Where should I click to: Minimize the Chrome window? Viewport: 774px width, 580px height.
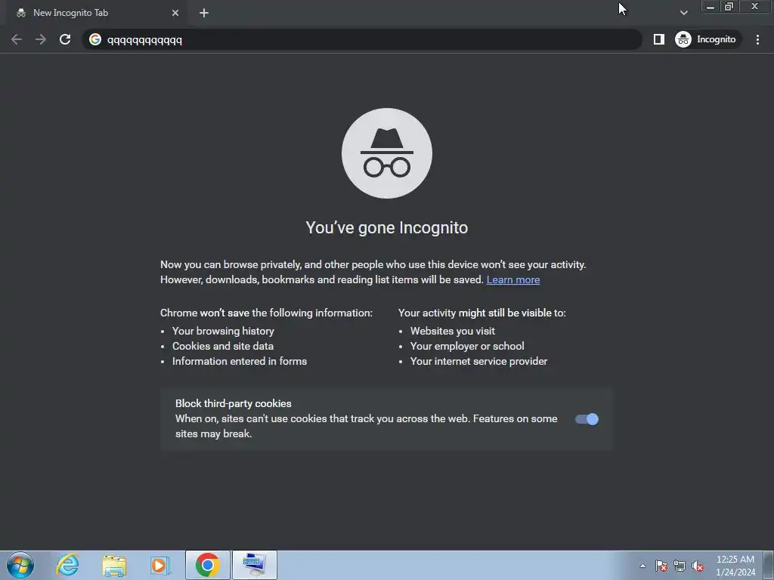point(711,6)
